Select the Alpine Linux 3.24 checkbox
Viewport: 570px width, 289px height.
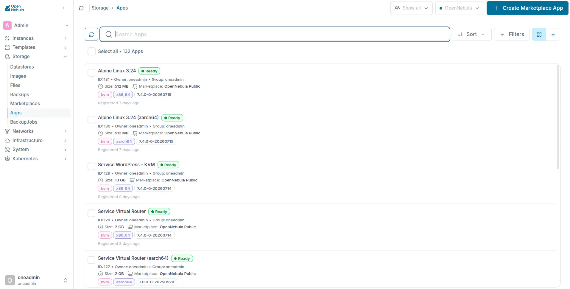pyautogui.click(x=91, y=73)
